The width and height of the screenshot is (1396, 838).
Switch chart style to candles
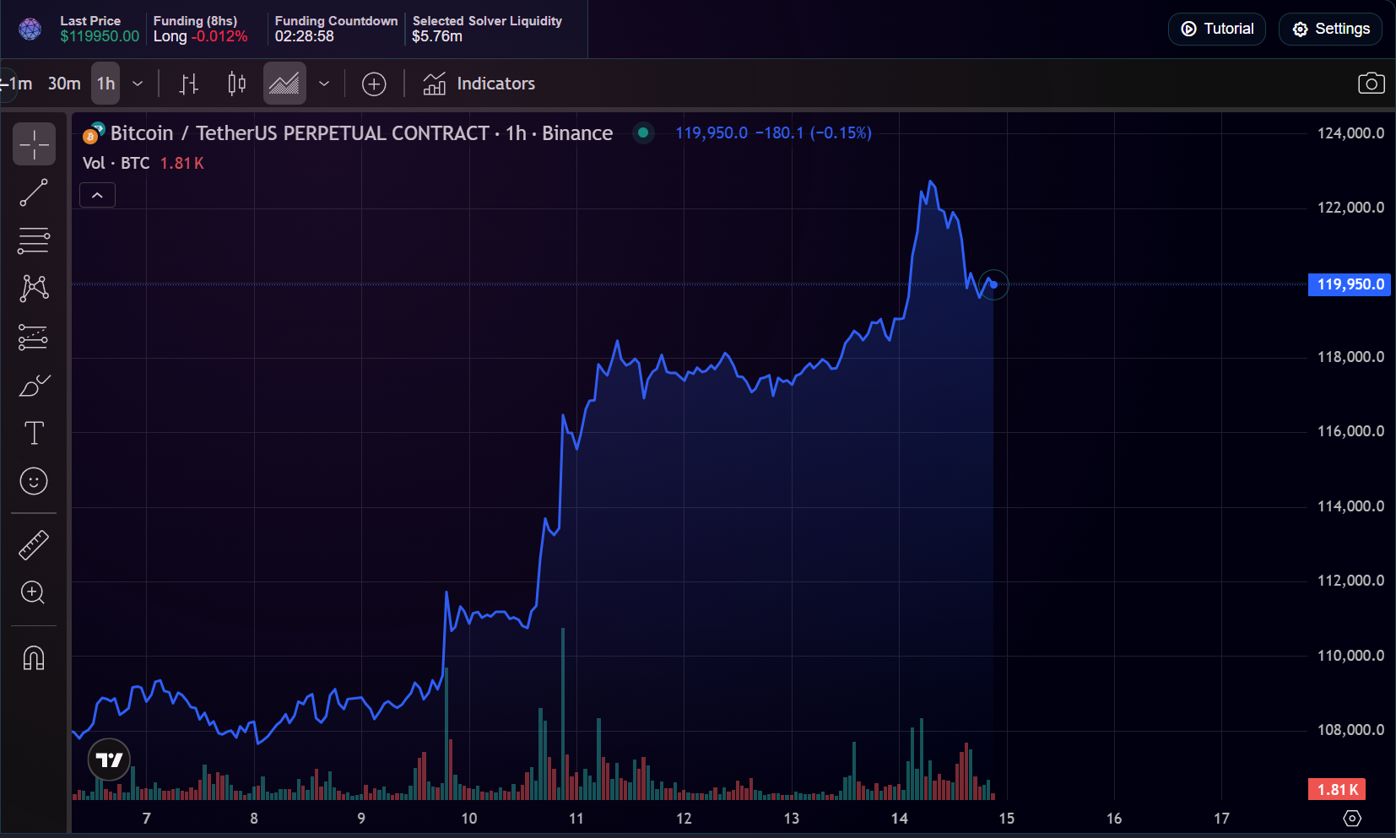pyautogui.click(x=237, y=84)
